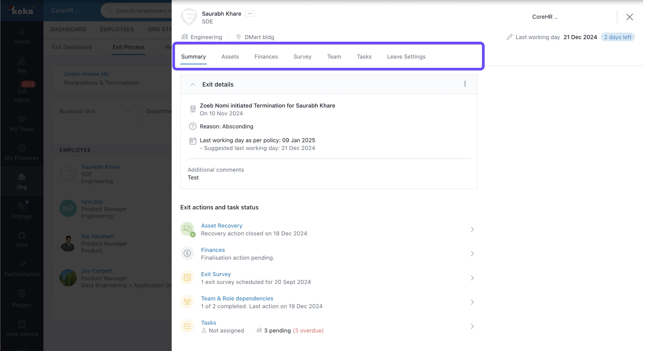Click the pencil icon beside Last working day
The height and width of the screenshot is (351, 654).
[x=509, y=37]
